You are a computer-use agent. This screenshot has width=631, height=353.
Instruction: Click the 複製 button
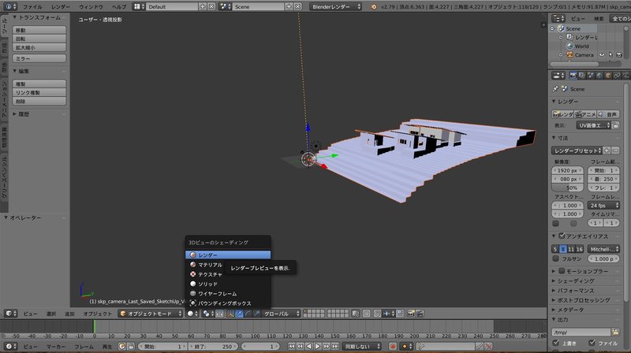(x=39, y=84)
